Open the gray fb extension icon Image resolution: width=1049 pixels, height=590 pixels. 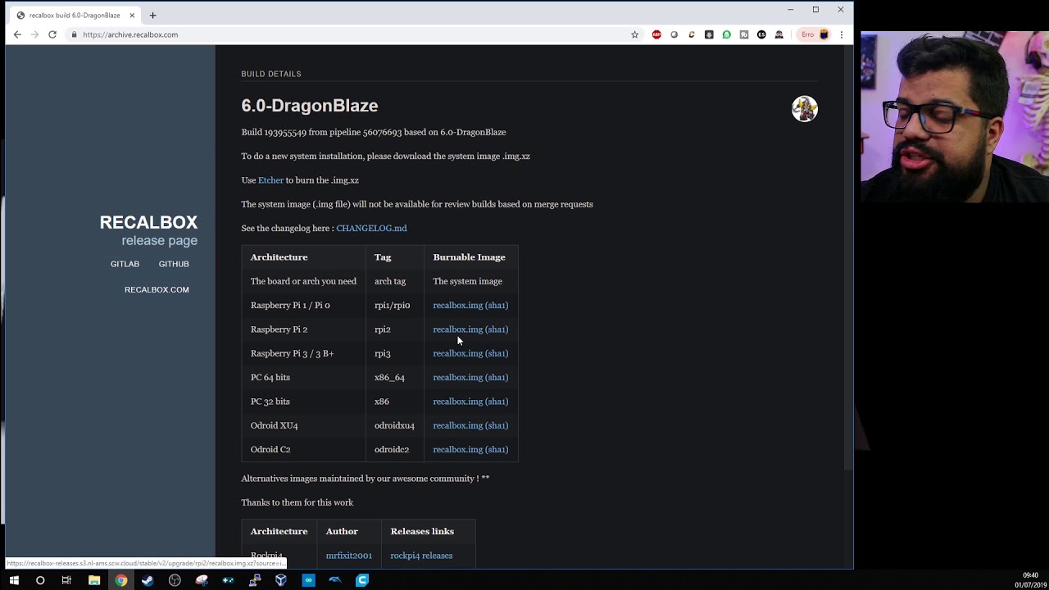click(744, 34)
